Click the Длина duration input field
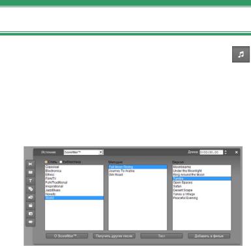Viewport: 251px width, 246px height. click(x=211, y=152)
